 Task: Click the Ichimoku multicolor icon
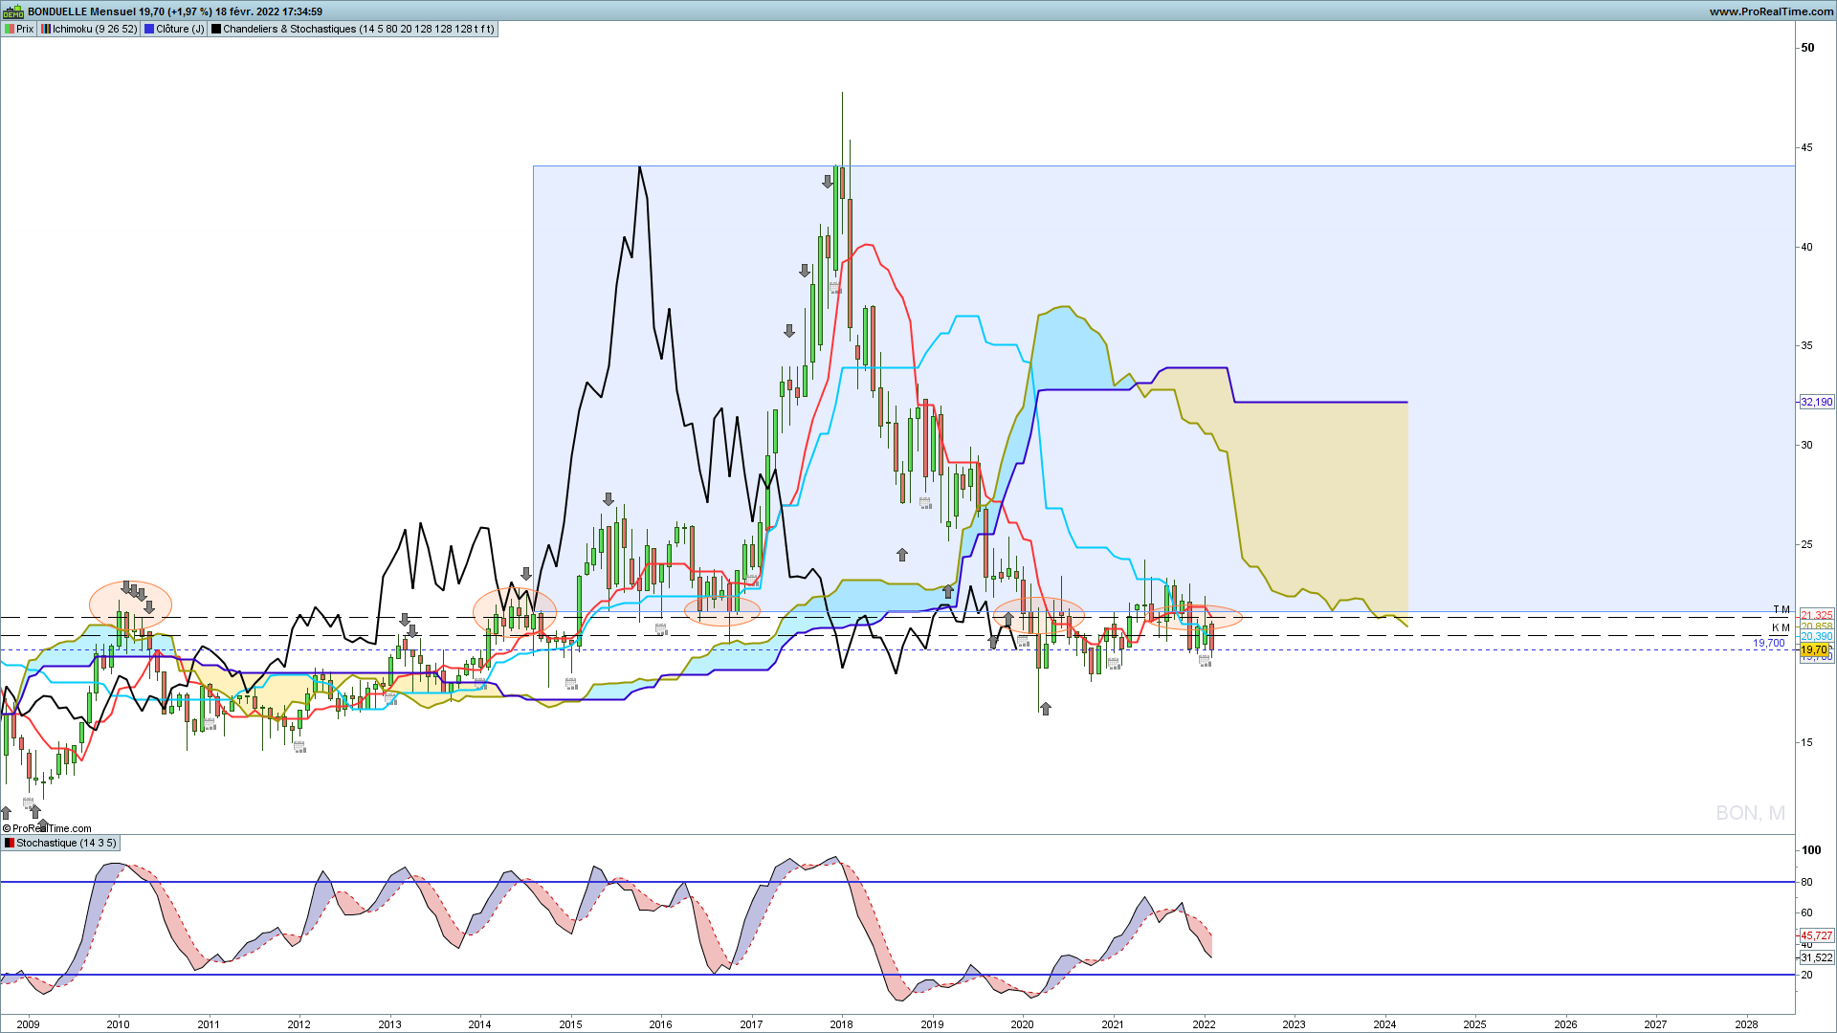(46, 29)
